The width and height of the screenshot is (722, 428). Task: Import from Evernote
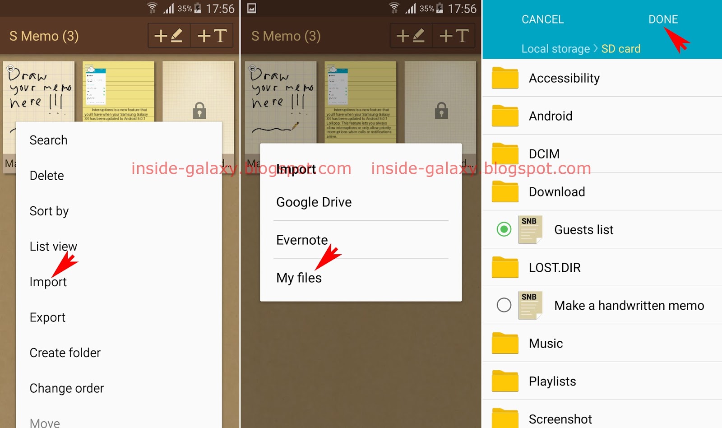coord(361,240)
